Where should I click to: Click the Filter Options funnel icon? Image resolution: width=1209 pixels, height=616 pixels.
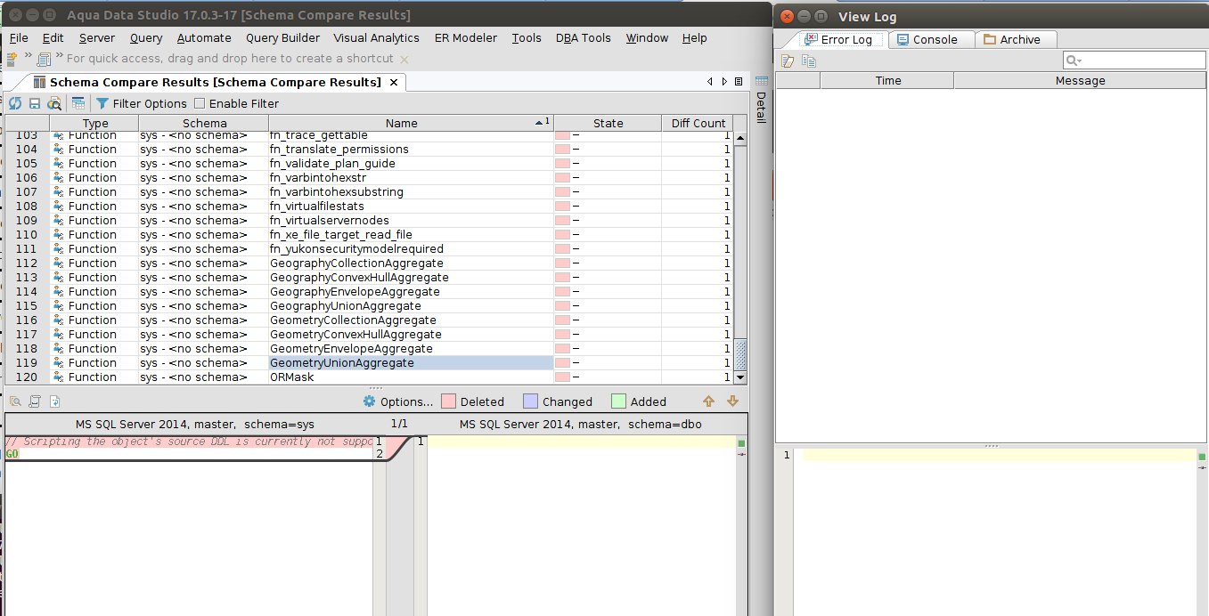[102, 103]
